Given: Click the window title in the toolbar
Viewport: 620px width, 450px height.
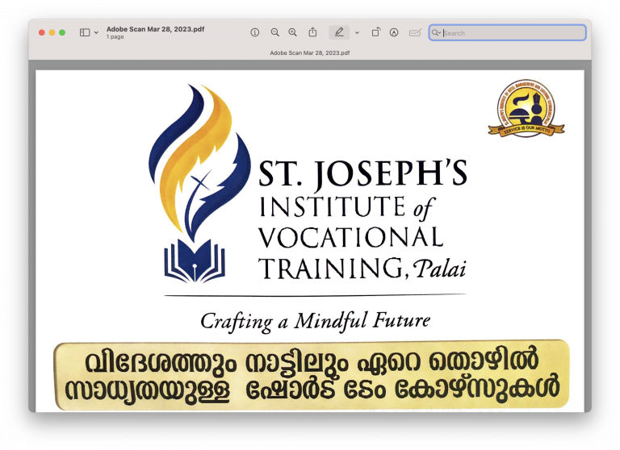Looking at the screenshot, I should tap(155, 29).
